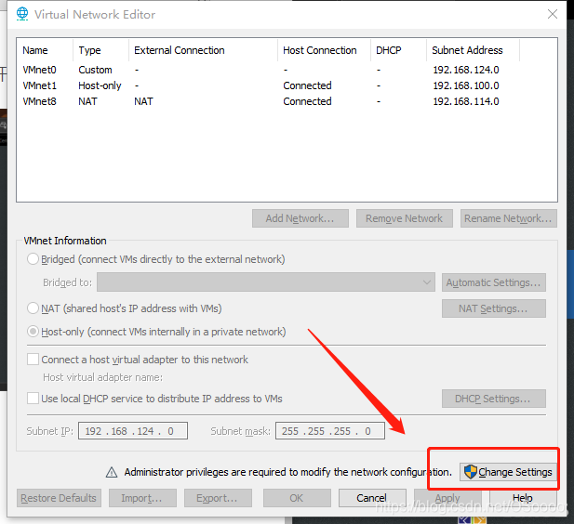Select the VMnet8 network row
574x524 pixels.
click(x=287, y=101)
